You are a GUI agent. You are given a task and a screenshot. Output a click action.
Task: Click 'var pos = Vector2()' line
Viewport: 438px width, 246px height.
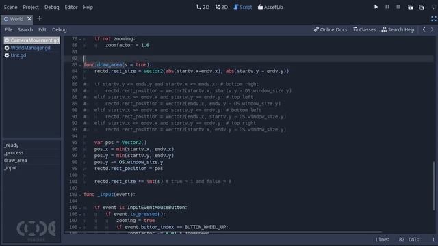tap(120, 143)
